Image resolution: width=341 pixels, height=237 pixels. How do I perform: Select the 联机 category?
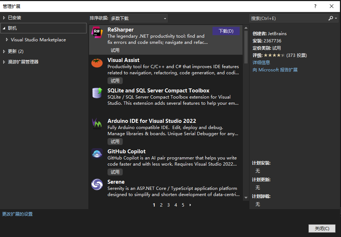12,28
